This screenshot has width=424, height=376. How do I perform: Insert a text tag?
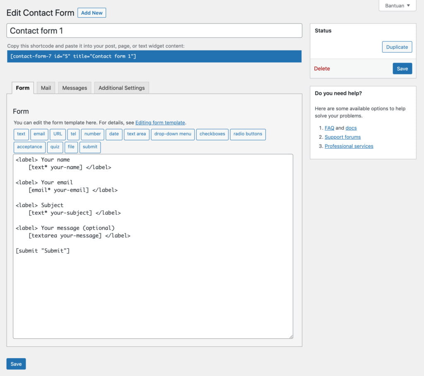(x=21, y=134)
